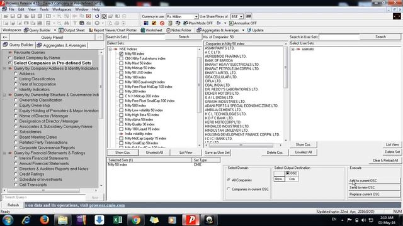Screen dimensions: 403x226
Task: Click Replace current OSC button
Action: click(374, 194)
